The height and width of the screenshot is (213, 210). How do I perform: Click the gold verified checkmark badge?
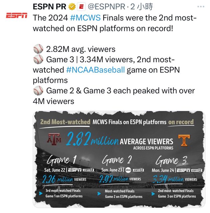pyautogui.click(x=71, y=6)
